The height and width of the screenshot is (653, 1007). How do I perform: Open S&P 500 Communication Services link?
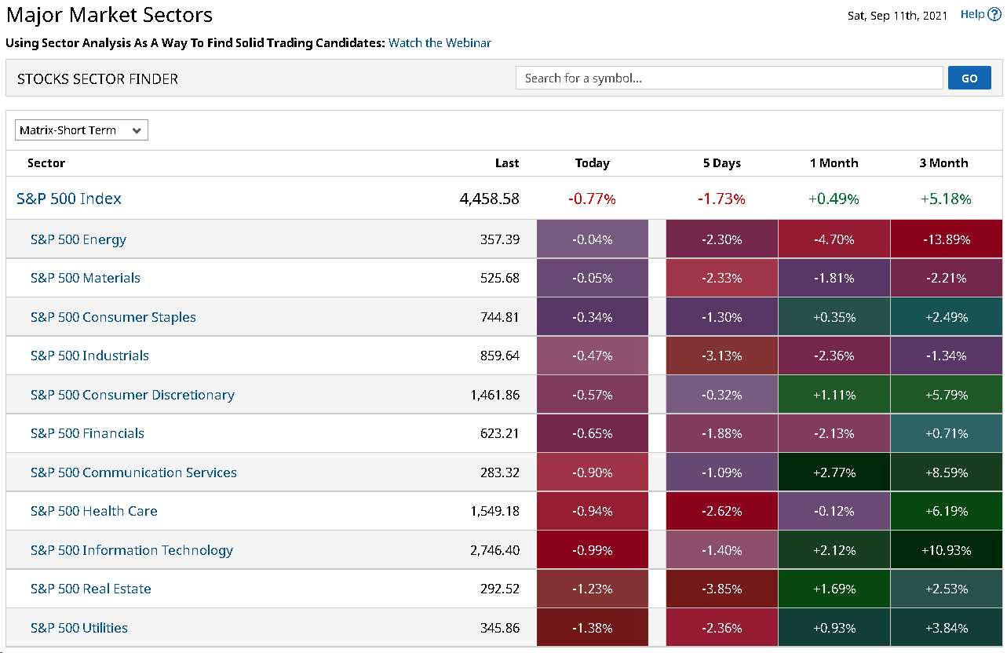tap(133, 472)
